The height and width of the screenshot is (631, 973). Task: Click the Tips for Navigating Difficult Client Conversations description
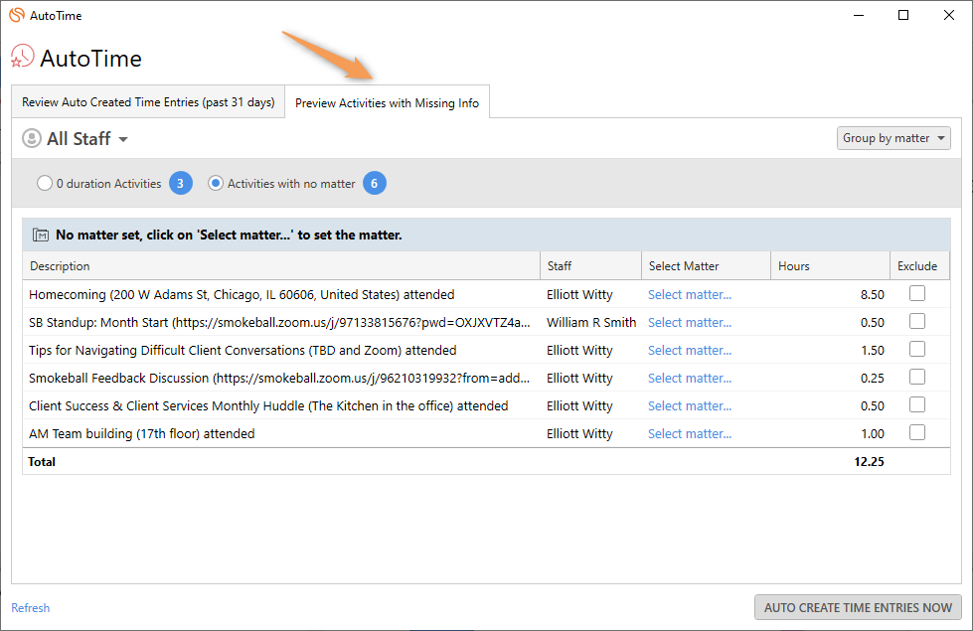pyautogui.click(x=243, y=351)
